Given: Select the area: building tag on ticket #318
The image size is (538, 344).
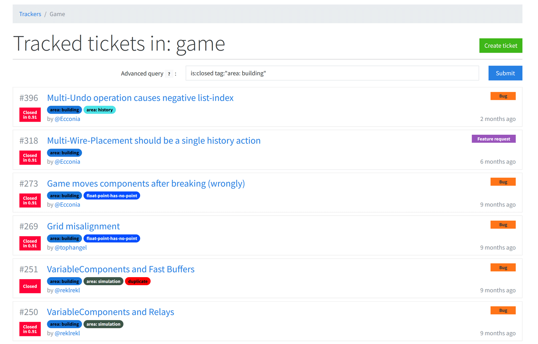Looking at the screenshot, I should (x=65, y=153).
